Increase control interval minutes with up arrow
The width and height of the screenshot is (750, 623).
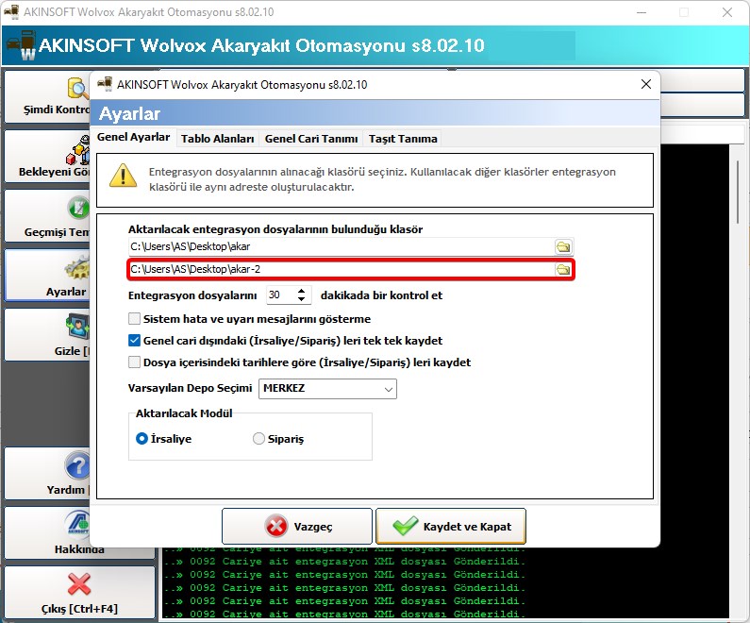[x=301, y=291]
